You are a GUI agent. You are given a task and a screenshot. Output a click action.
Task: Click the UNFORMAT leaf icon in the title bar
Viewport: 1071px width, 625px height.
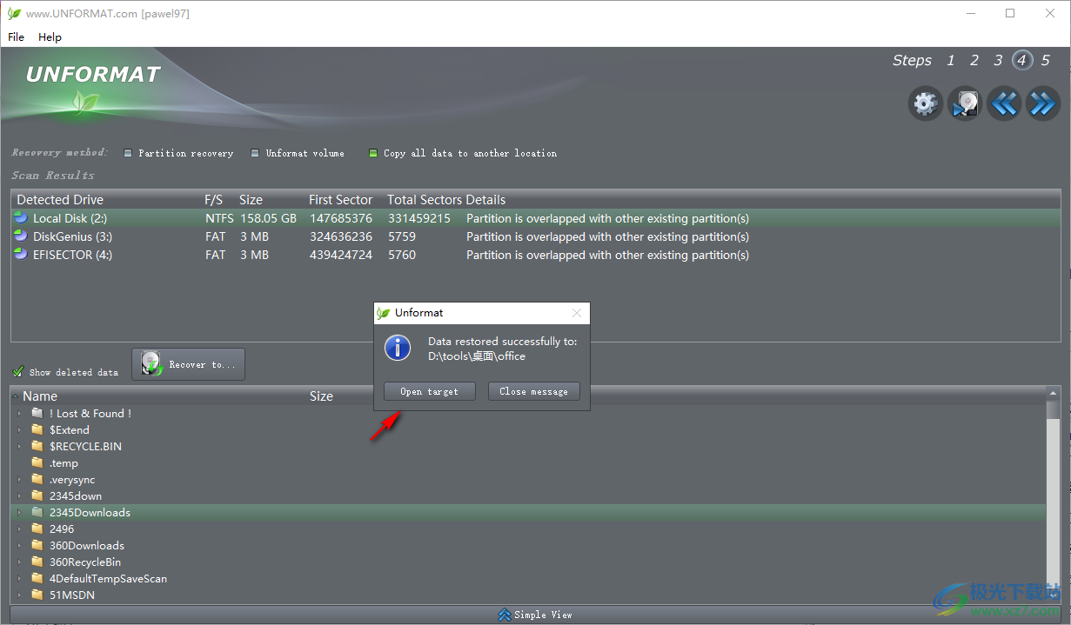click(14, 14)
